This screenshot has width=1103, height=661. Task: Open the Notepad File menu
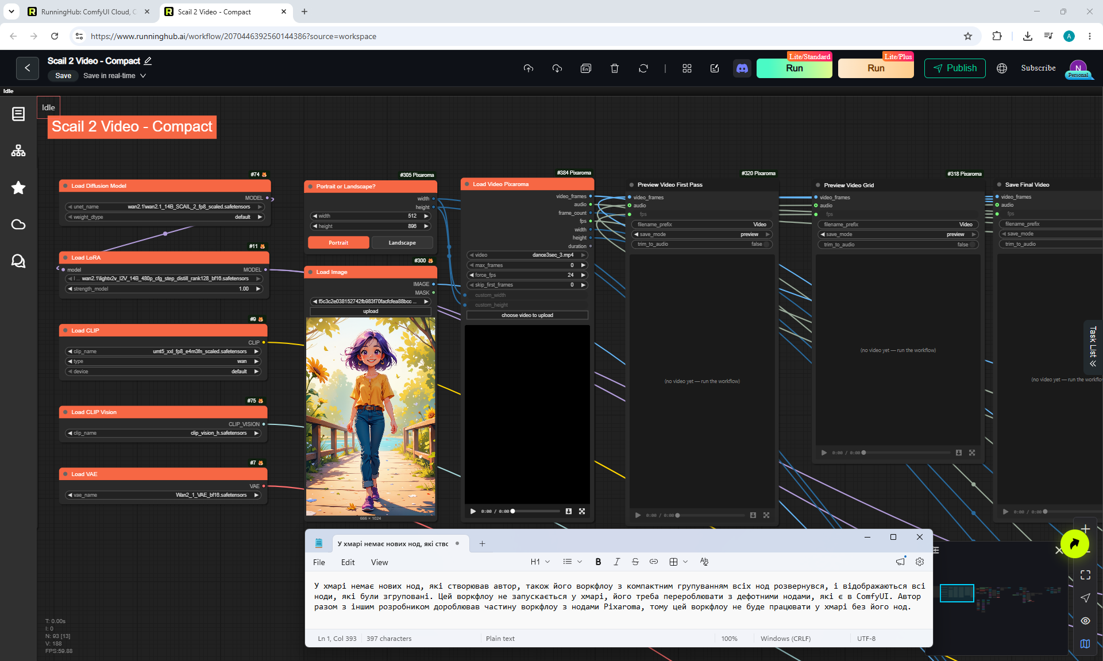pyautogui.click(x=319, y=562)
